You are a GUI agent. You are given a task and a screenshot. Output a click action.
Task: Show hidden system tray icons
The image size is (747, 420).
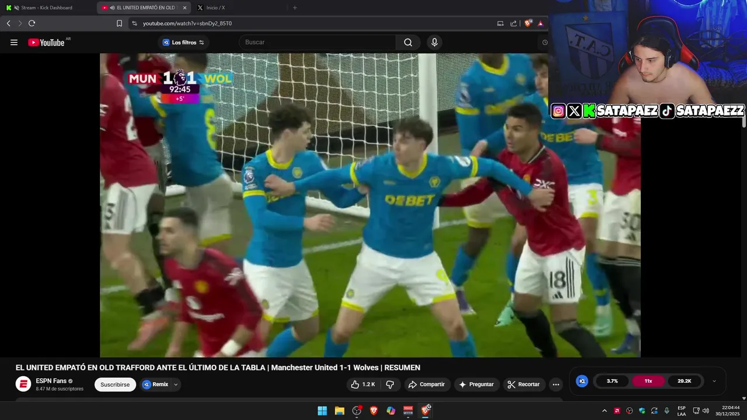[x=604, y=411]
